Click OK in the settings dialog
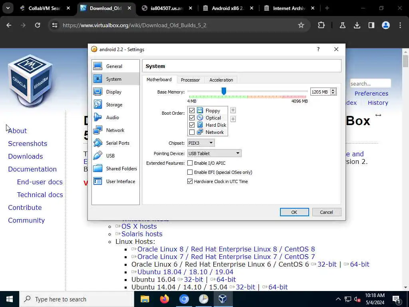The height and width of the screenshot is (307, 409). [x=294, y=212]
